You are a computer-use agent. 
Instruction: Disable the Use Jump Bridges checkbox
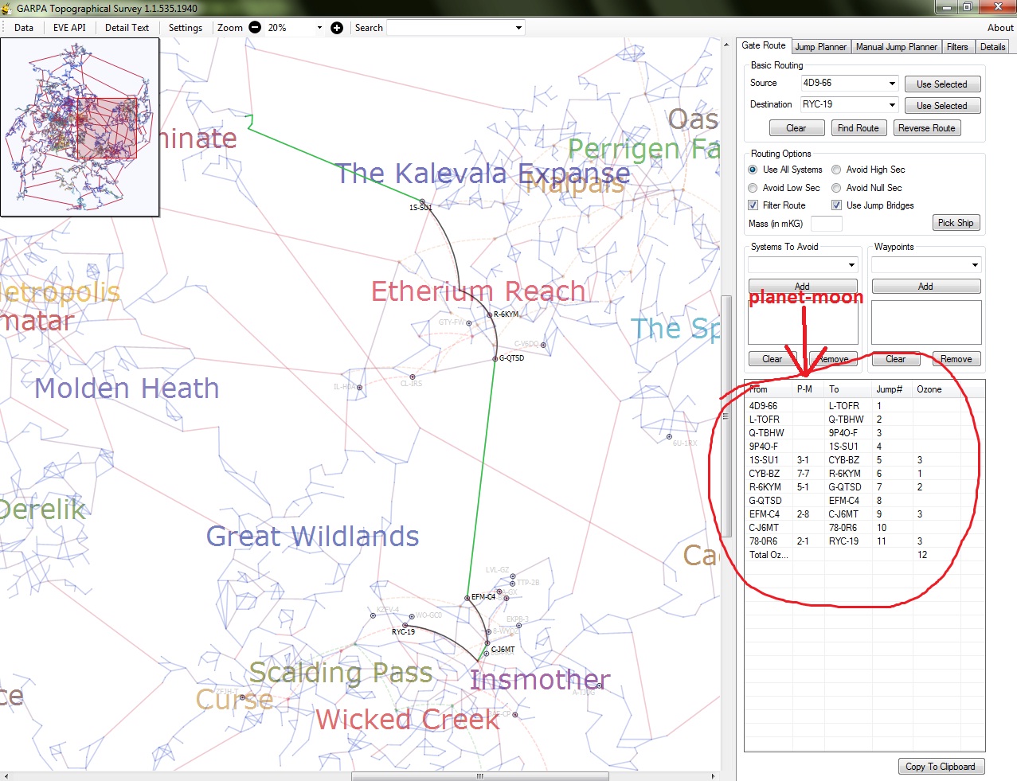tap(836, 205)
